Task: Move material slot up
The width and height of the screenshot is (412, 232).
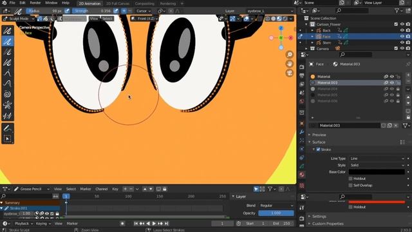Action: click(x=408, y=97)
